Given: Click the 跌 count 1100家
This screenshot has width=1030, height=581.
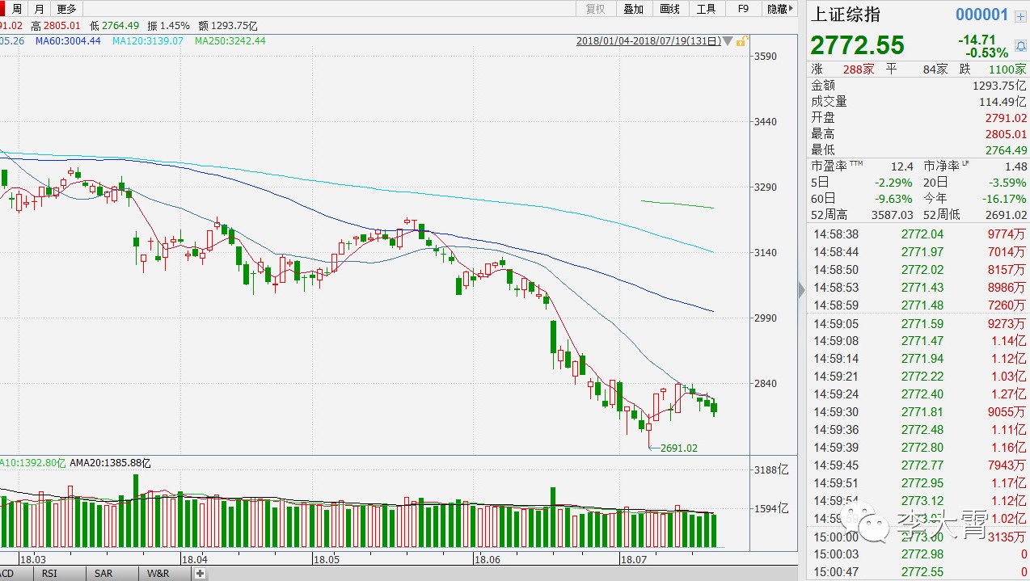Looking at the screenshot, I should (x=1008, y=69).
